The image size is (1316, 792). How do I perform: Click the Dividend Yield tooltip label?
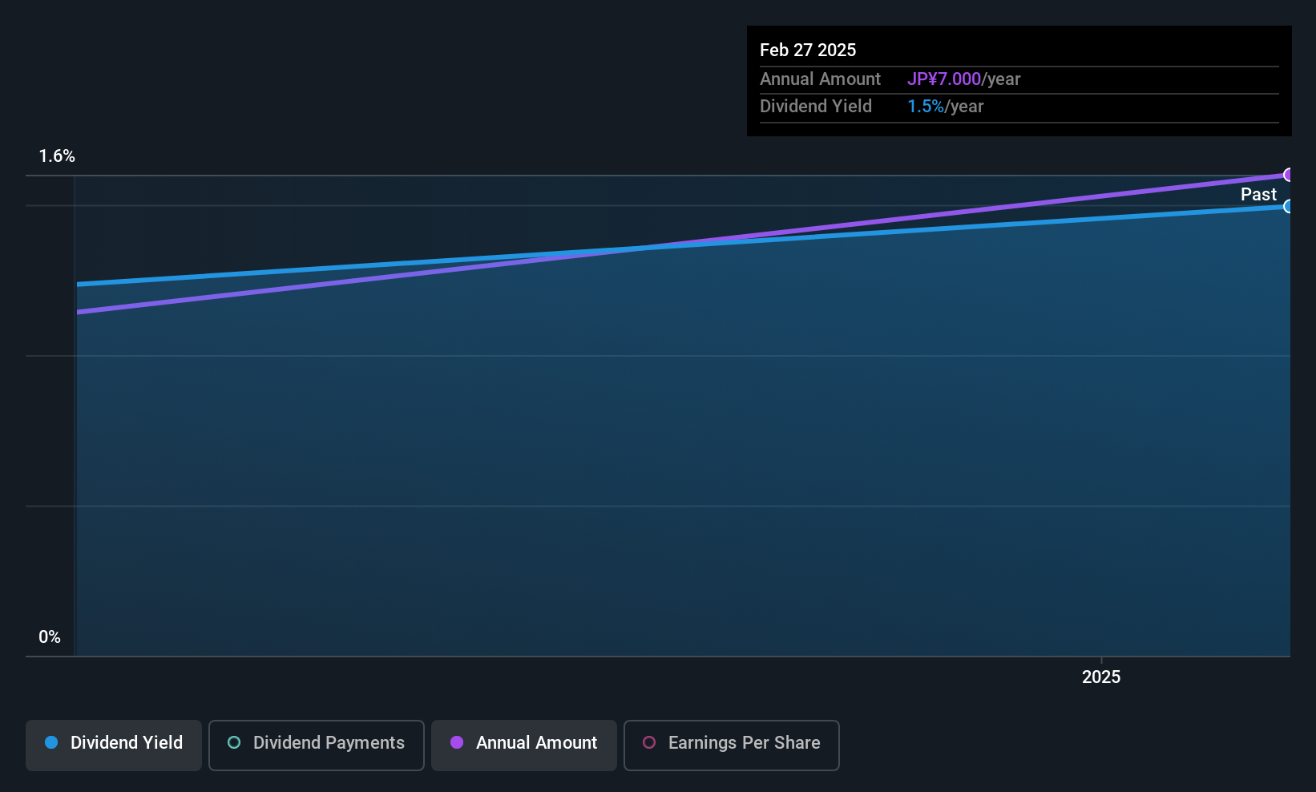[x=816, y=107]
